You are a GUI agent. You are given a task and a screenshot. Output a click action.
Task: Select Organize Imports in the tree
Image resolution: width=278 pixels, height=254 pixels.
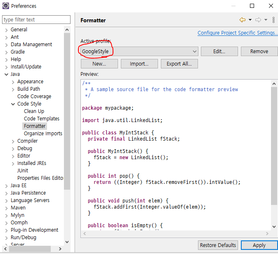43,134
